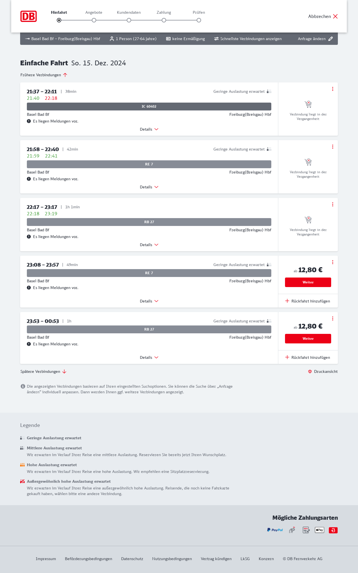The image size is (358, 573).
Task: Click the printer icon for Druckansicht
Action: click(310, 371)
